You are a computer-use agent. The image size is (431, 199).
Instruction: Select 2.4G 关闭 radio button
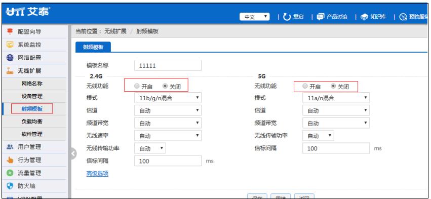tap(165, 86)
